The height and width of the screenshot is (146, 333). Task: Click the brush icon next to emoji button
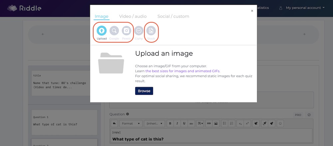coord(272,123)
